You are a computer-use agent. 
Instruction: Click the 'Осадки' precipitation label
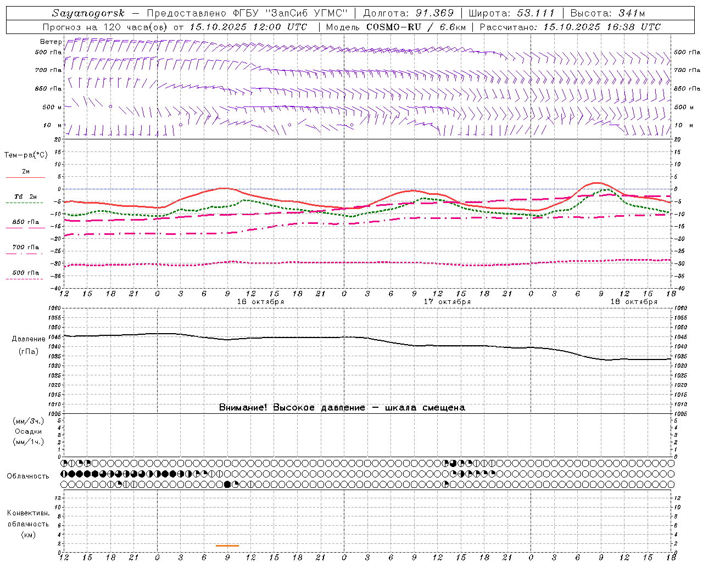(29, 431)
